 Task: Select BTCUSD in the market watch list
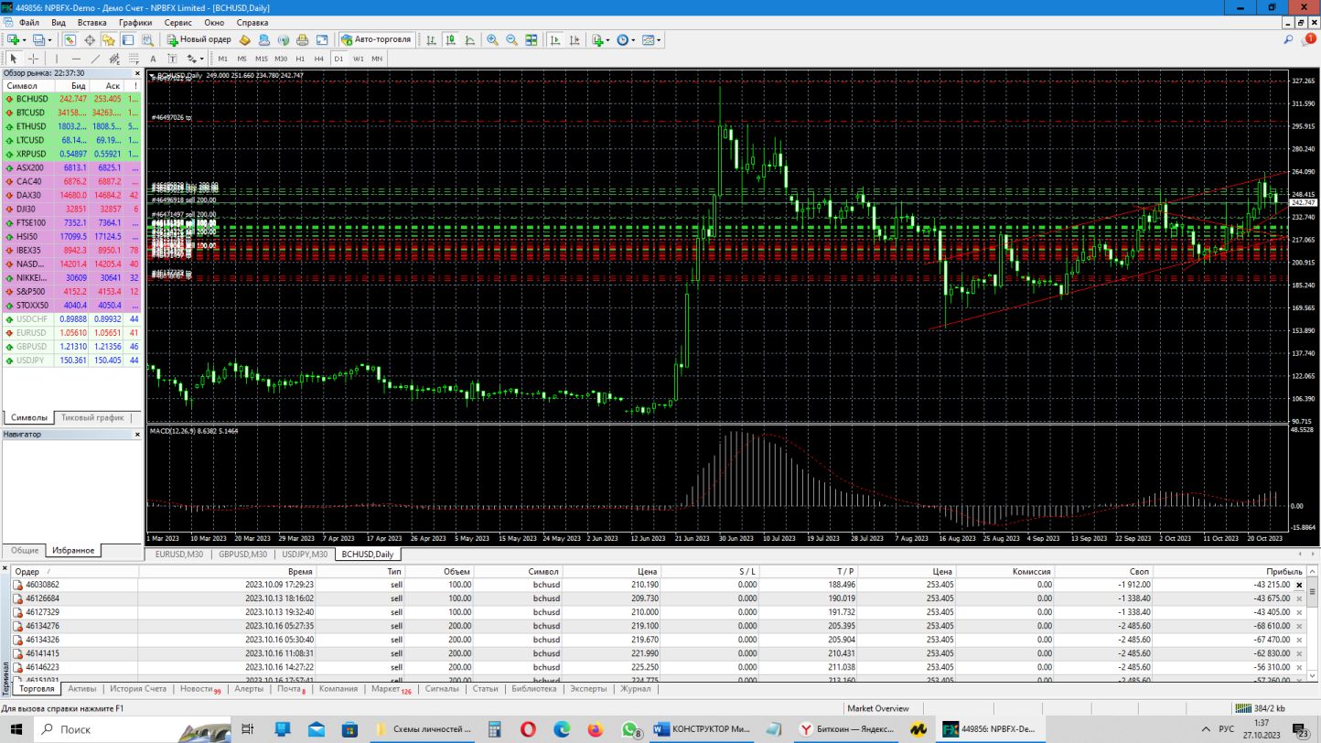pos(30,113)
